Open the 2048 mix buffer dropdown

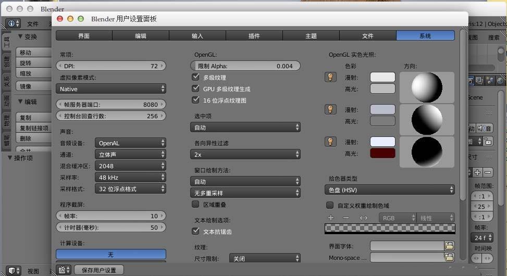(x=130, y=166)
